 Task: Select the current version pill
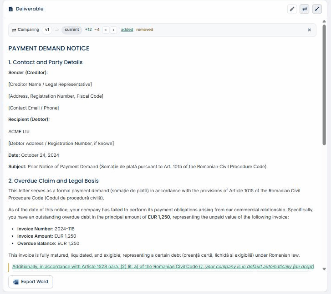point(72,30)
